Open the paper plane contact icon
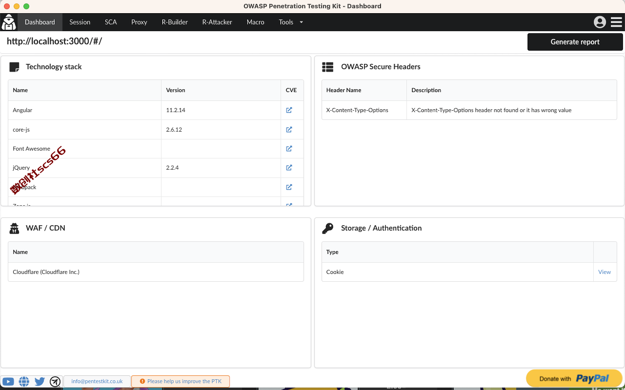 pyautogui.click(x=55, y=381)
